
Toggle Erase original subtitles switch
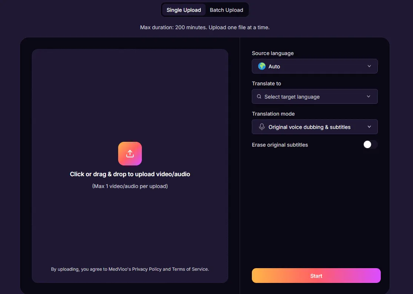click(x=370, y=144)
